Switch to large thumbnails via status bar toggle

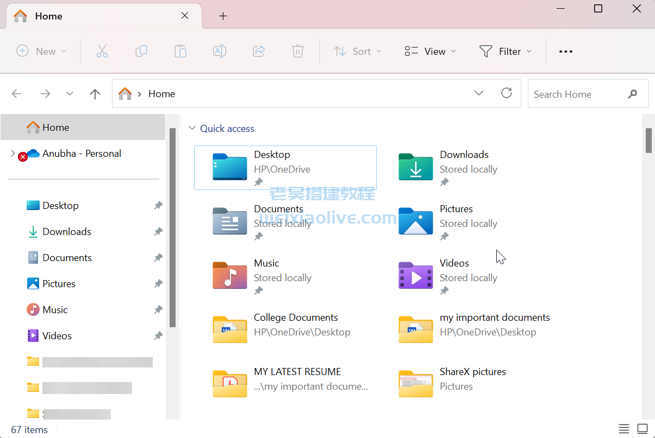[642, 429]
